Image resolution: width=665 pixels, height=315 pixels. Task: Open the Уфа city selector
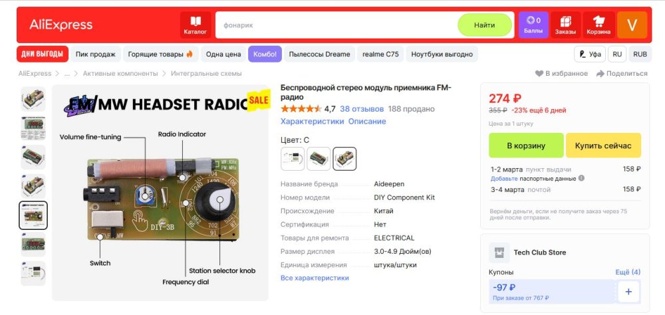(590, 54)
